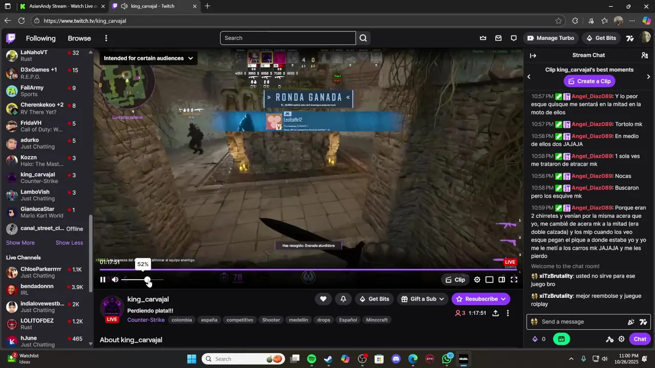Open Spotify from the taskbar
Screen dimensions: 655x368
[x=312, y=359]
